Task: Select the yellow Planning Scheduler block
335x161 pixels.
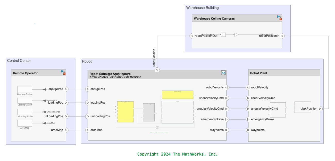Action: coord(125,112)
